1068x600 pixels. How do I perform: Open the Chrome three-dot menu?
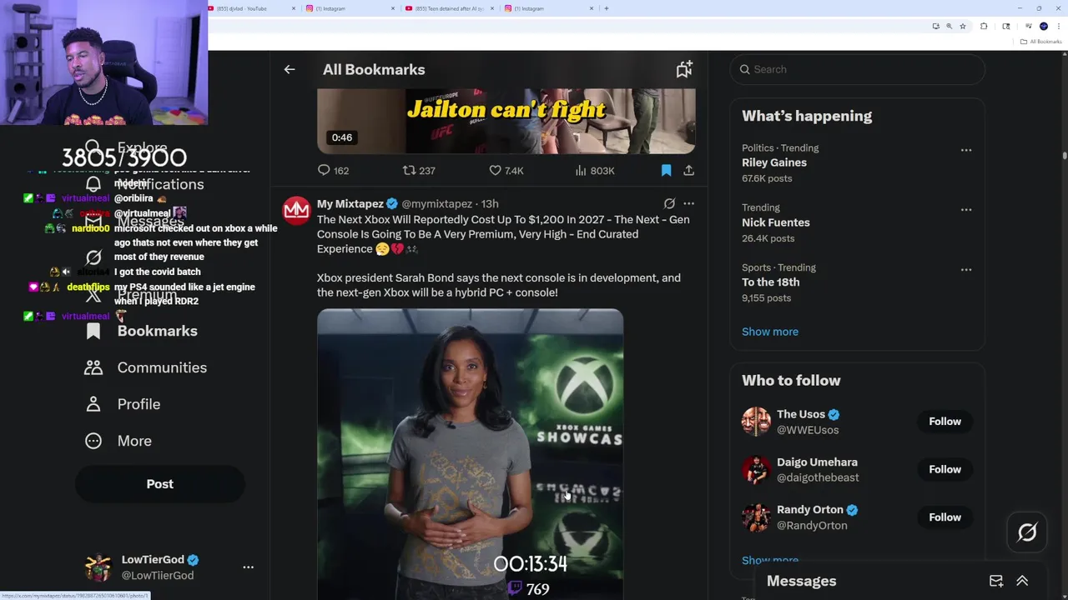point(1059,27)
